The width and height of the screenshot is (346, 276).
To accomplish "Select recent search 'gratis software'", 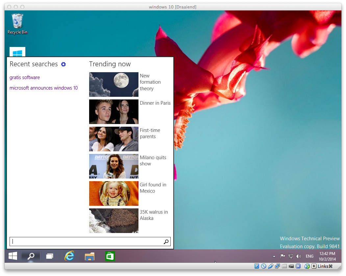I will click(25, 77).
